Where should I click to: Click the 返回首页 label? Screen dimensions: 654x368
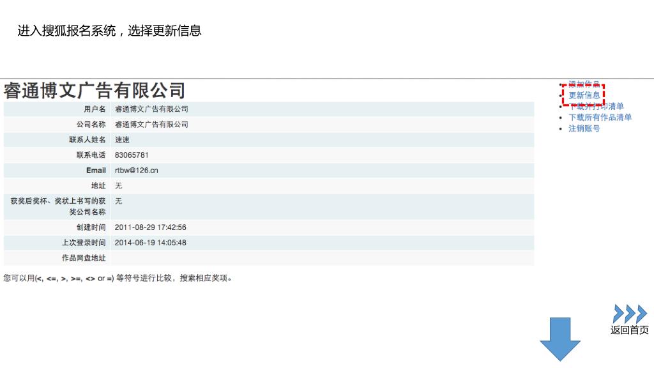(x=629, y=330)
